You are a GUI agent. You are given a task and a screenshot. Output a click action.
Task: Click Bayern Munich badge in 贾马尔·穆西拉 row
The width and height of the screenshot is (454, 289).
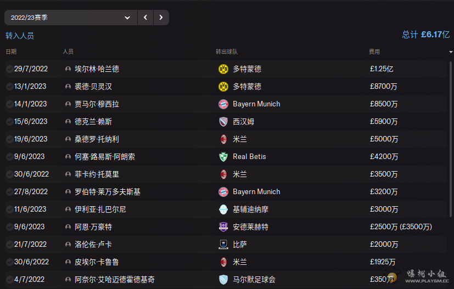pyautogui.click(x=223, y=104)
